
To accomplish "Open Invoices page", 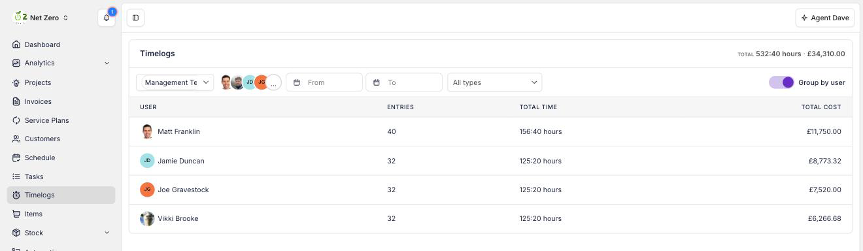I will (x=61, y=101).
